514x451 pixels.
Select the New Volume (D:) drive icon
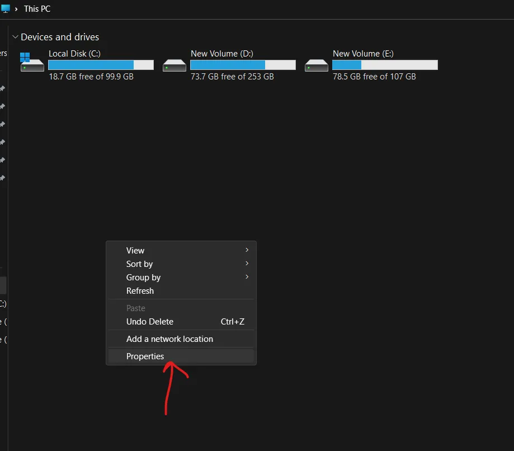(174, 65)
